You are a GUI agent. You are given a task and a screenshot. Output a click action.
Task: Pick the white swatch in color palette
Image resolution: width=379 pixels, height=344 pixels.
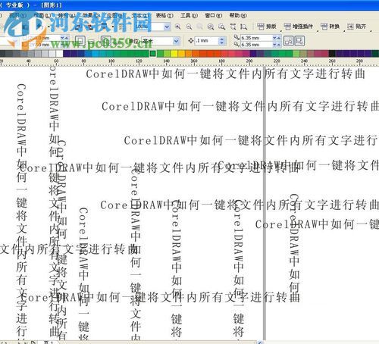click(59, 54)
